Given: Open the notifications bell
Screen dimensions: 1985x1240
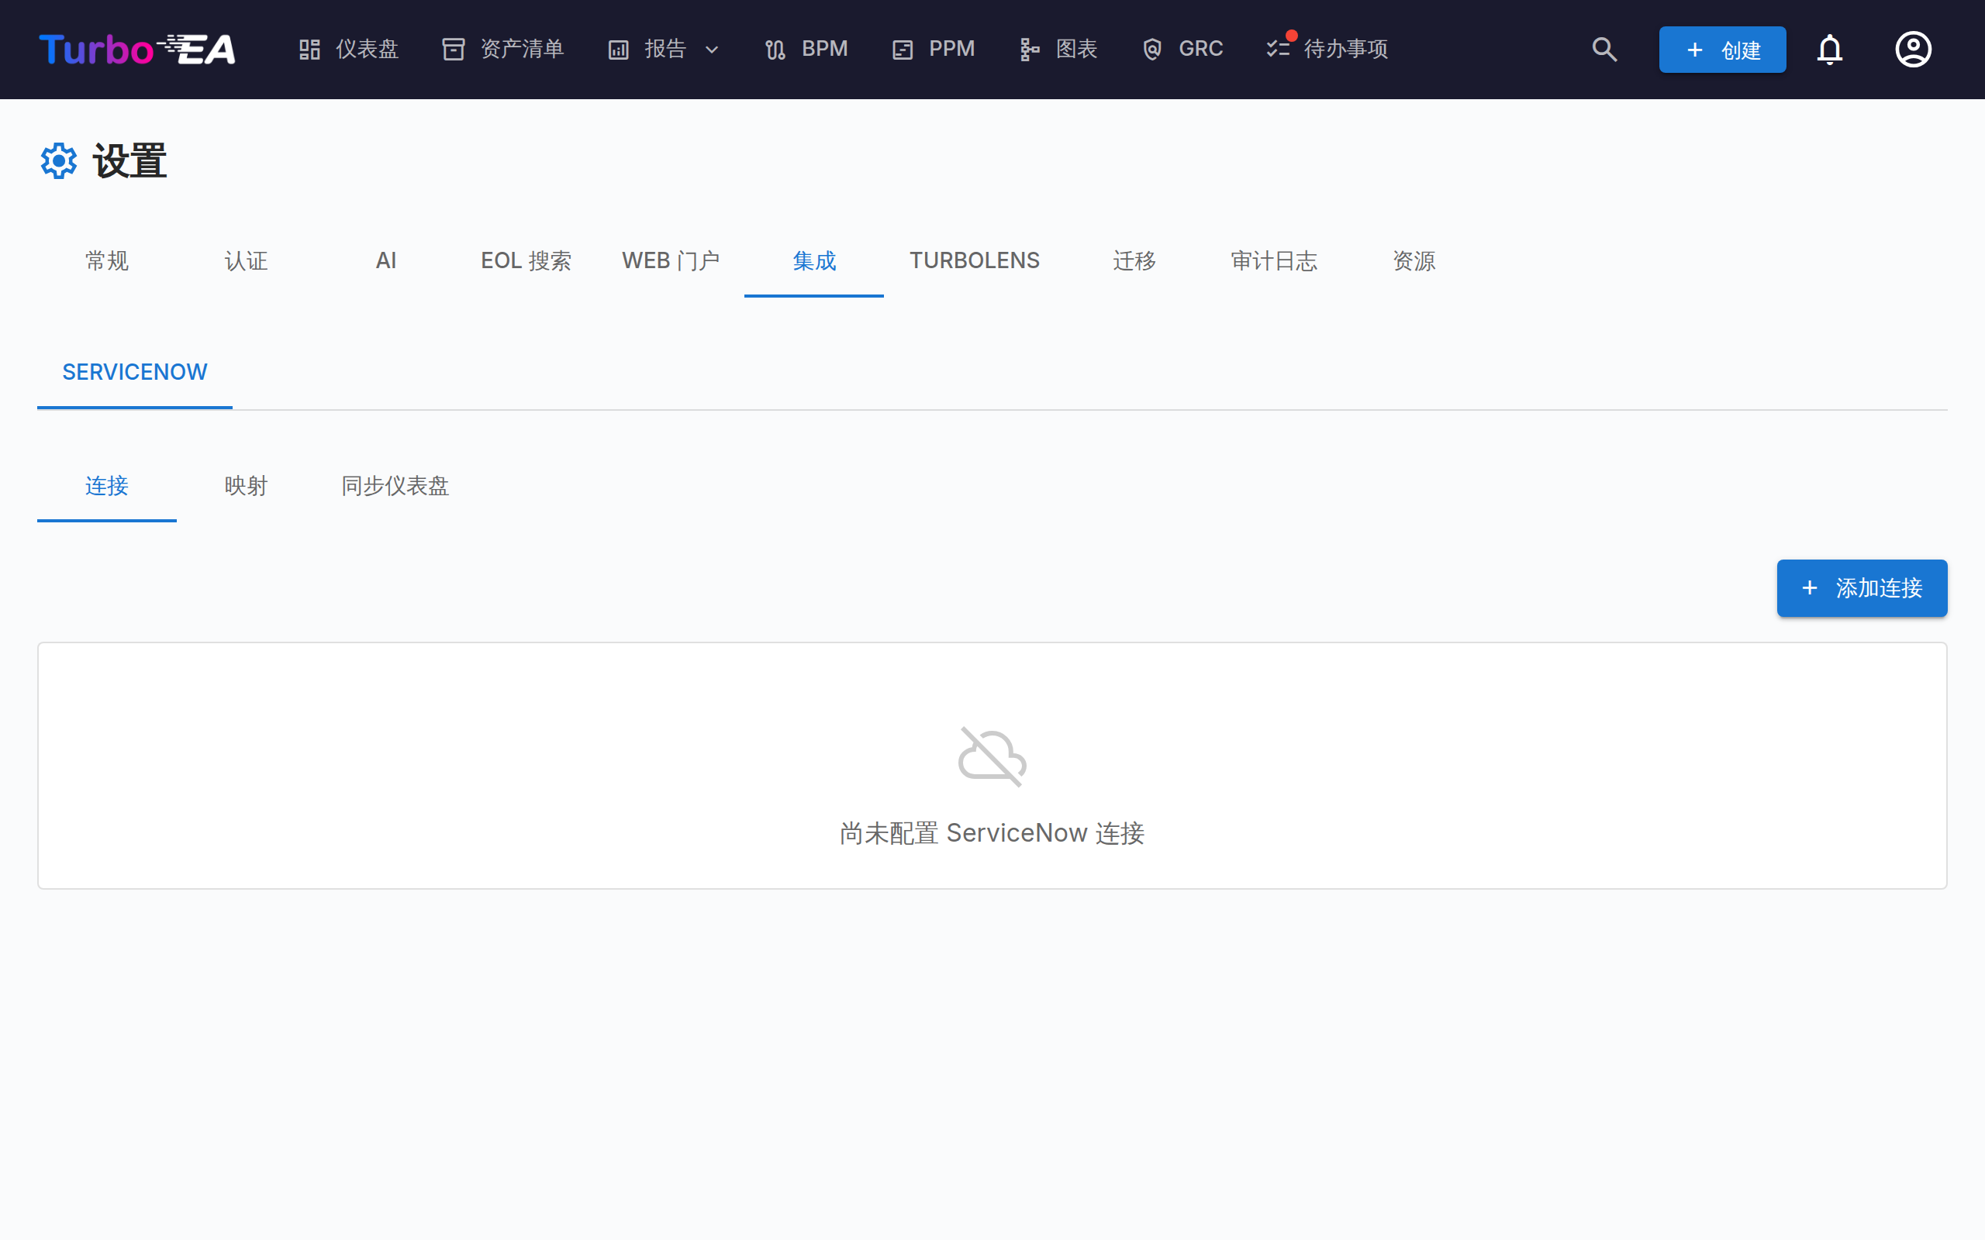Looking at the screenshot, I should click(1830, 49).
